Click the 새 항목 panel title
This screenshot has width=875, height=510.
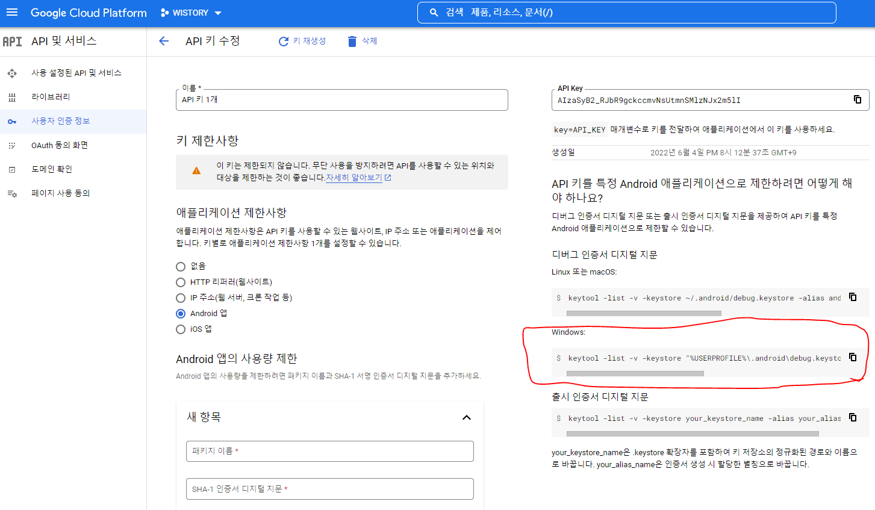204,417
